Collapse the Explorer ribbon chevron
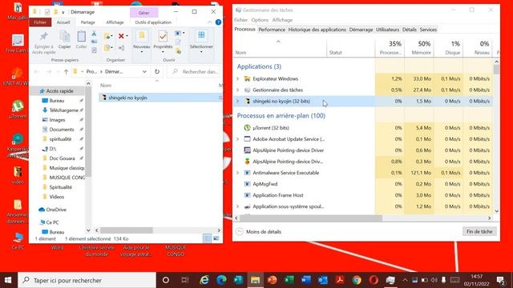Image resolution: width=513 pixels, height=288 pixels. click(x=209, y=22)
